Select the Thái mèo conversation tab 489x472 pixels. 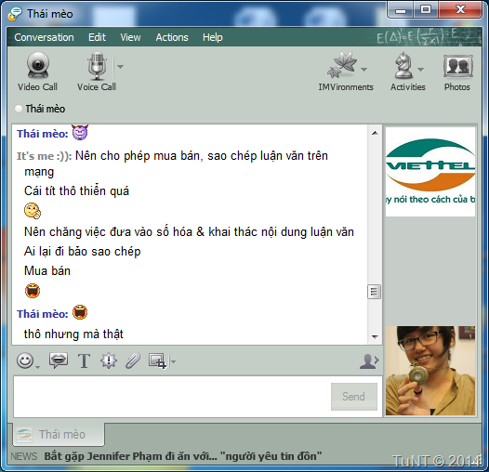(x=59, y=434)
